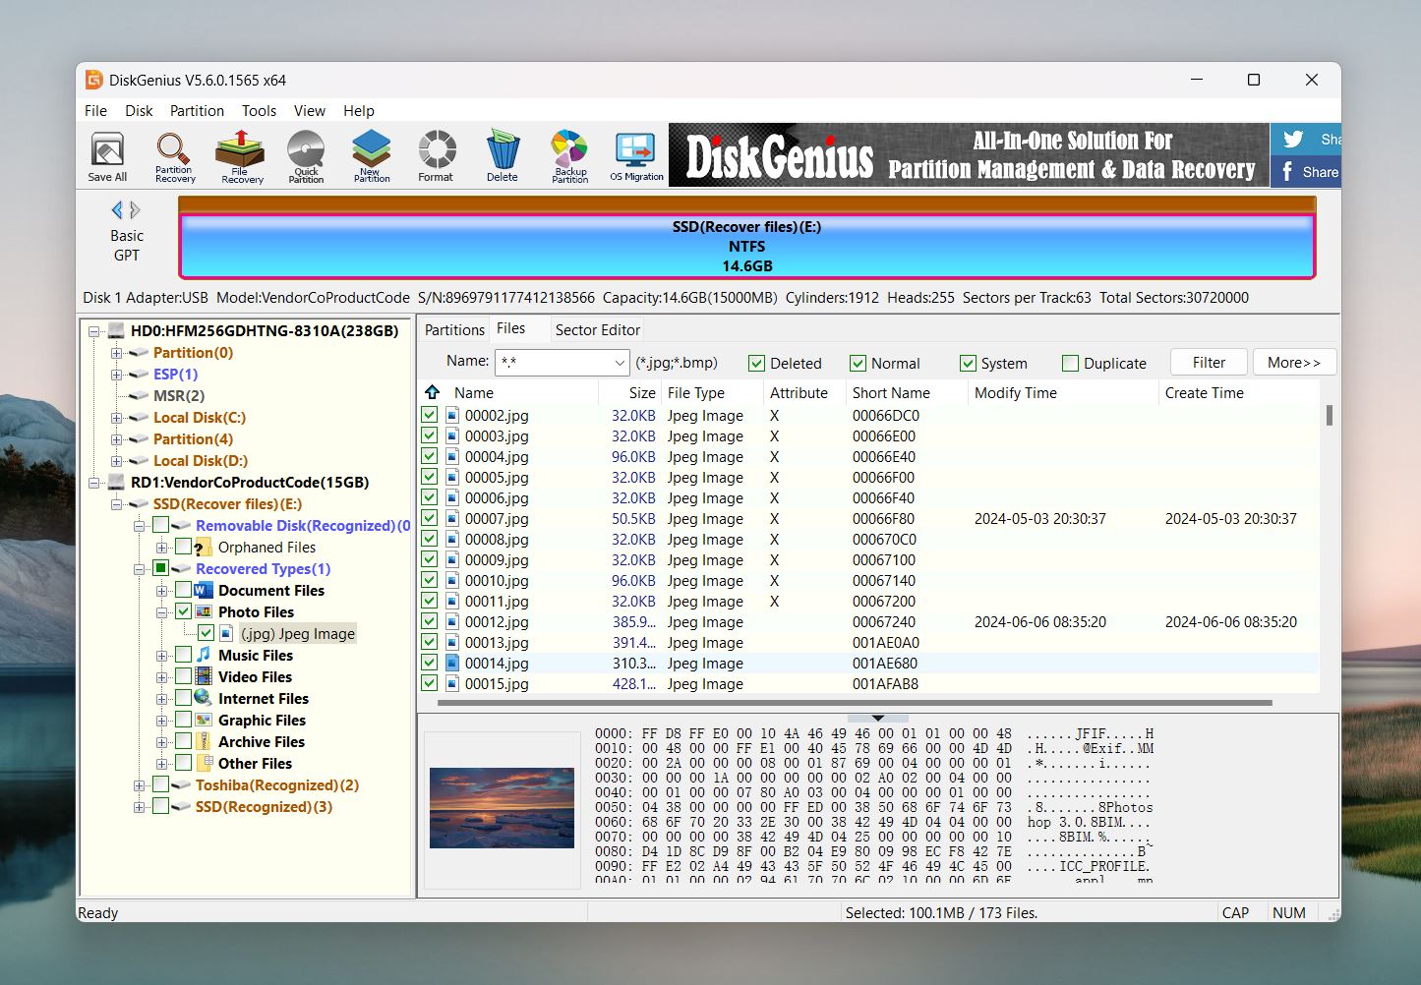Click the Orphaned Files question-mark icon

(203, 548)
